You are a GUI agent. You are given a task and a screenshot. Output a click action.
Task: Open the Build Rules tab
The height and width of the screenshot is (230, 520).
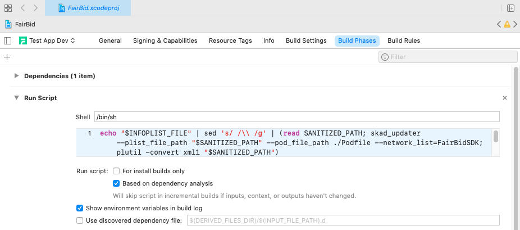click(x=404, y=41)
